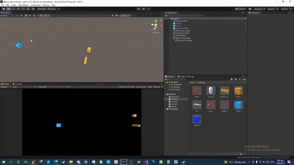
Task: Switch to the Console tab
Action: point(17,84)
